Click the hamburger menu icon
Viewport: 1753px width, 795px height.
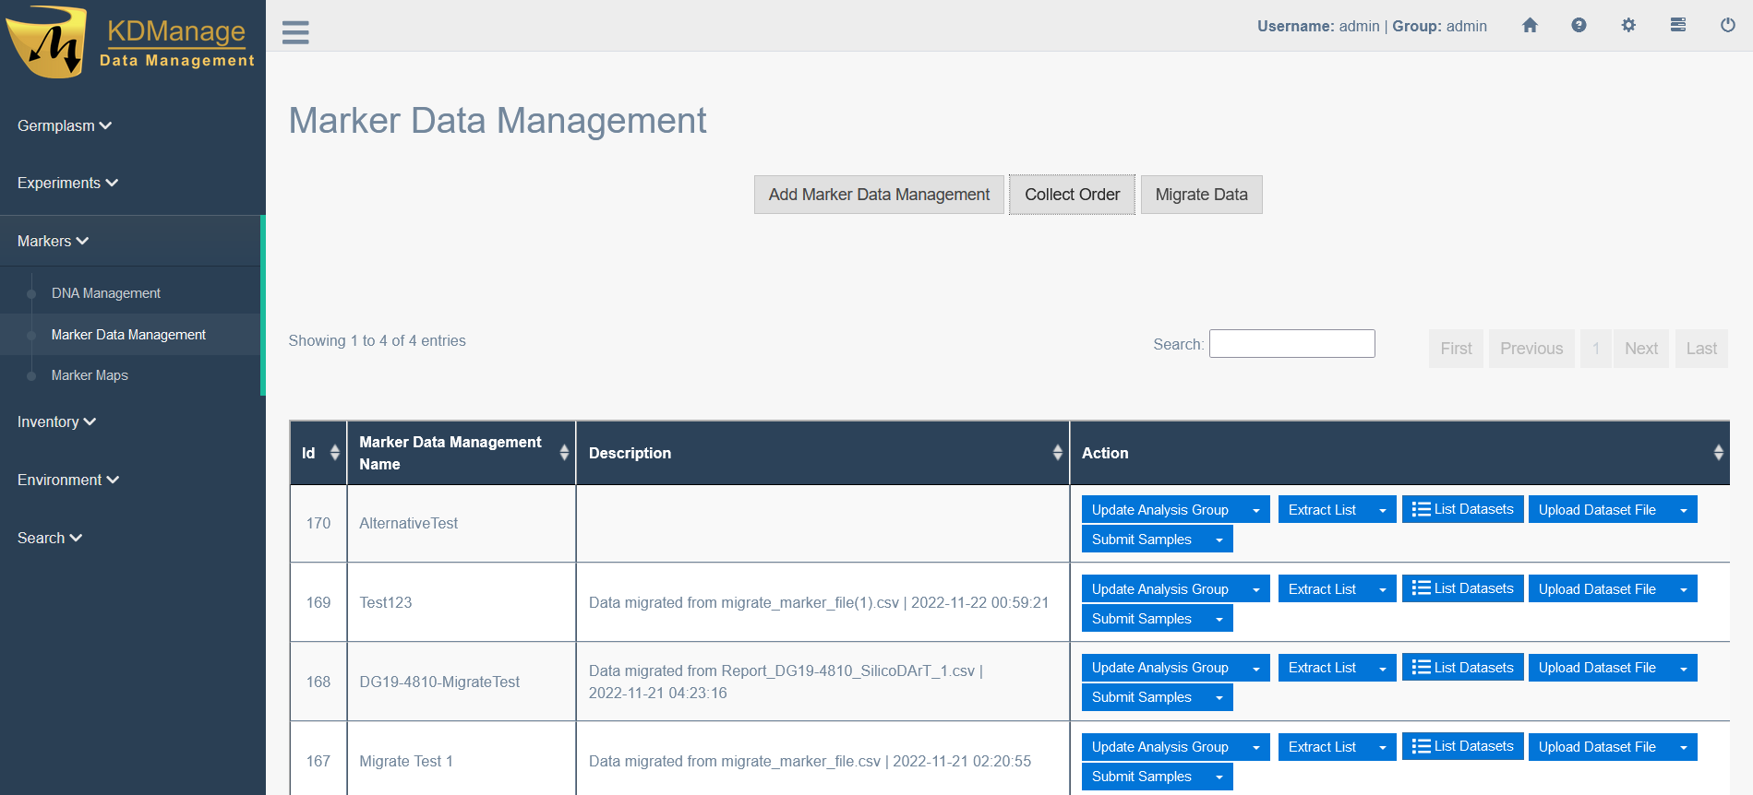coord(295,32)
